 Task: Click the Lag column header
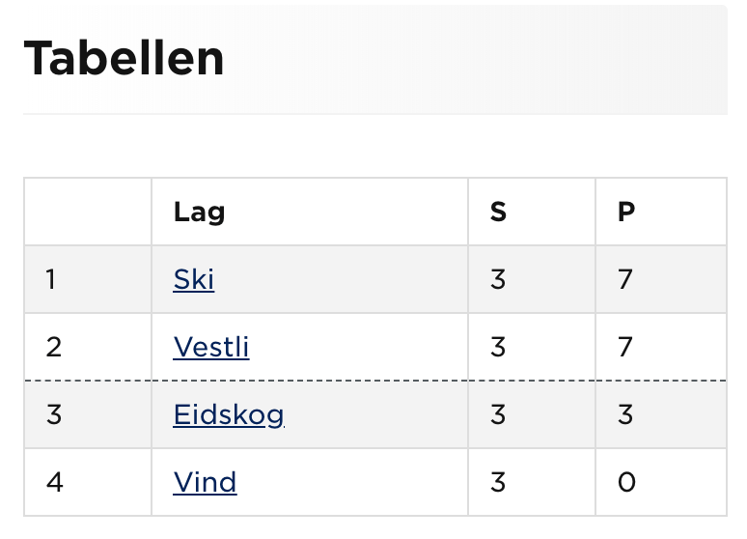pyautogui.click(x=199, y=212)
